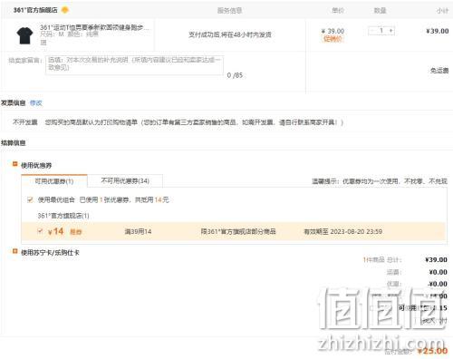Switch to 不可用优惠券(34) tab

coord(125,180)
